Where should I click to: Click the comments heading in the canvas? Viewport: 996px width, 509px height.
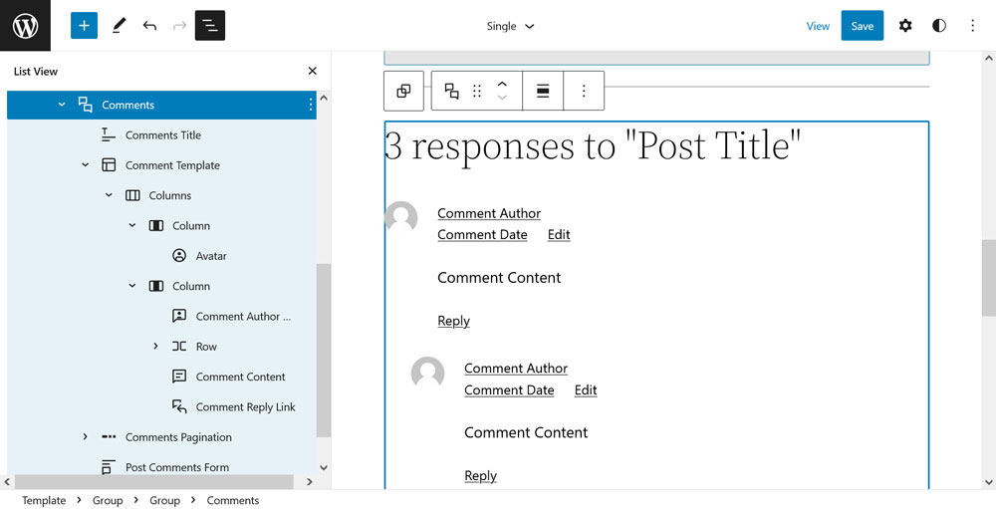593,146
